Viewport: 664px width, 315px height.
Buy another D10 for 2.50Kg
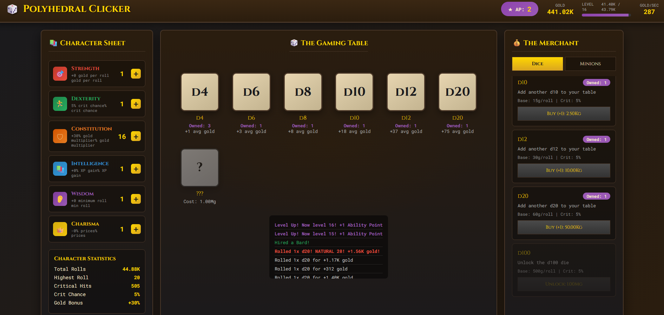pyautogui.click(x=564, y=114)
